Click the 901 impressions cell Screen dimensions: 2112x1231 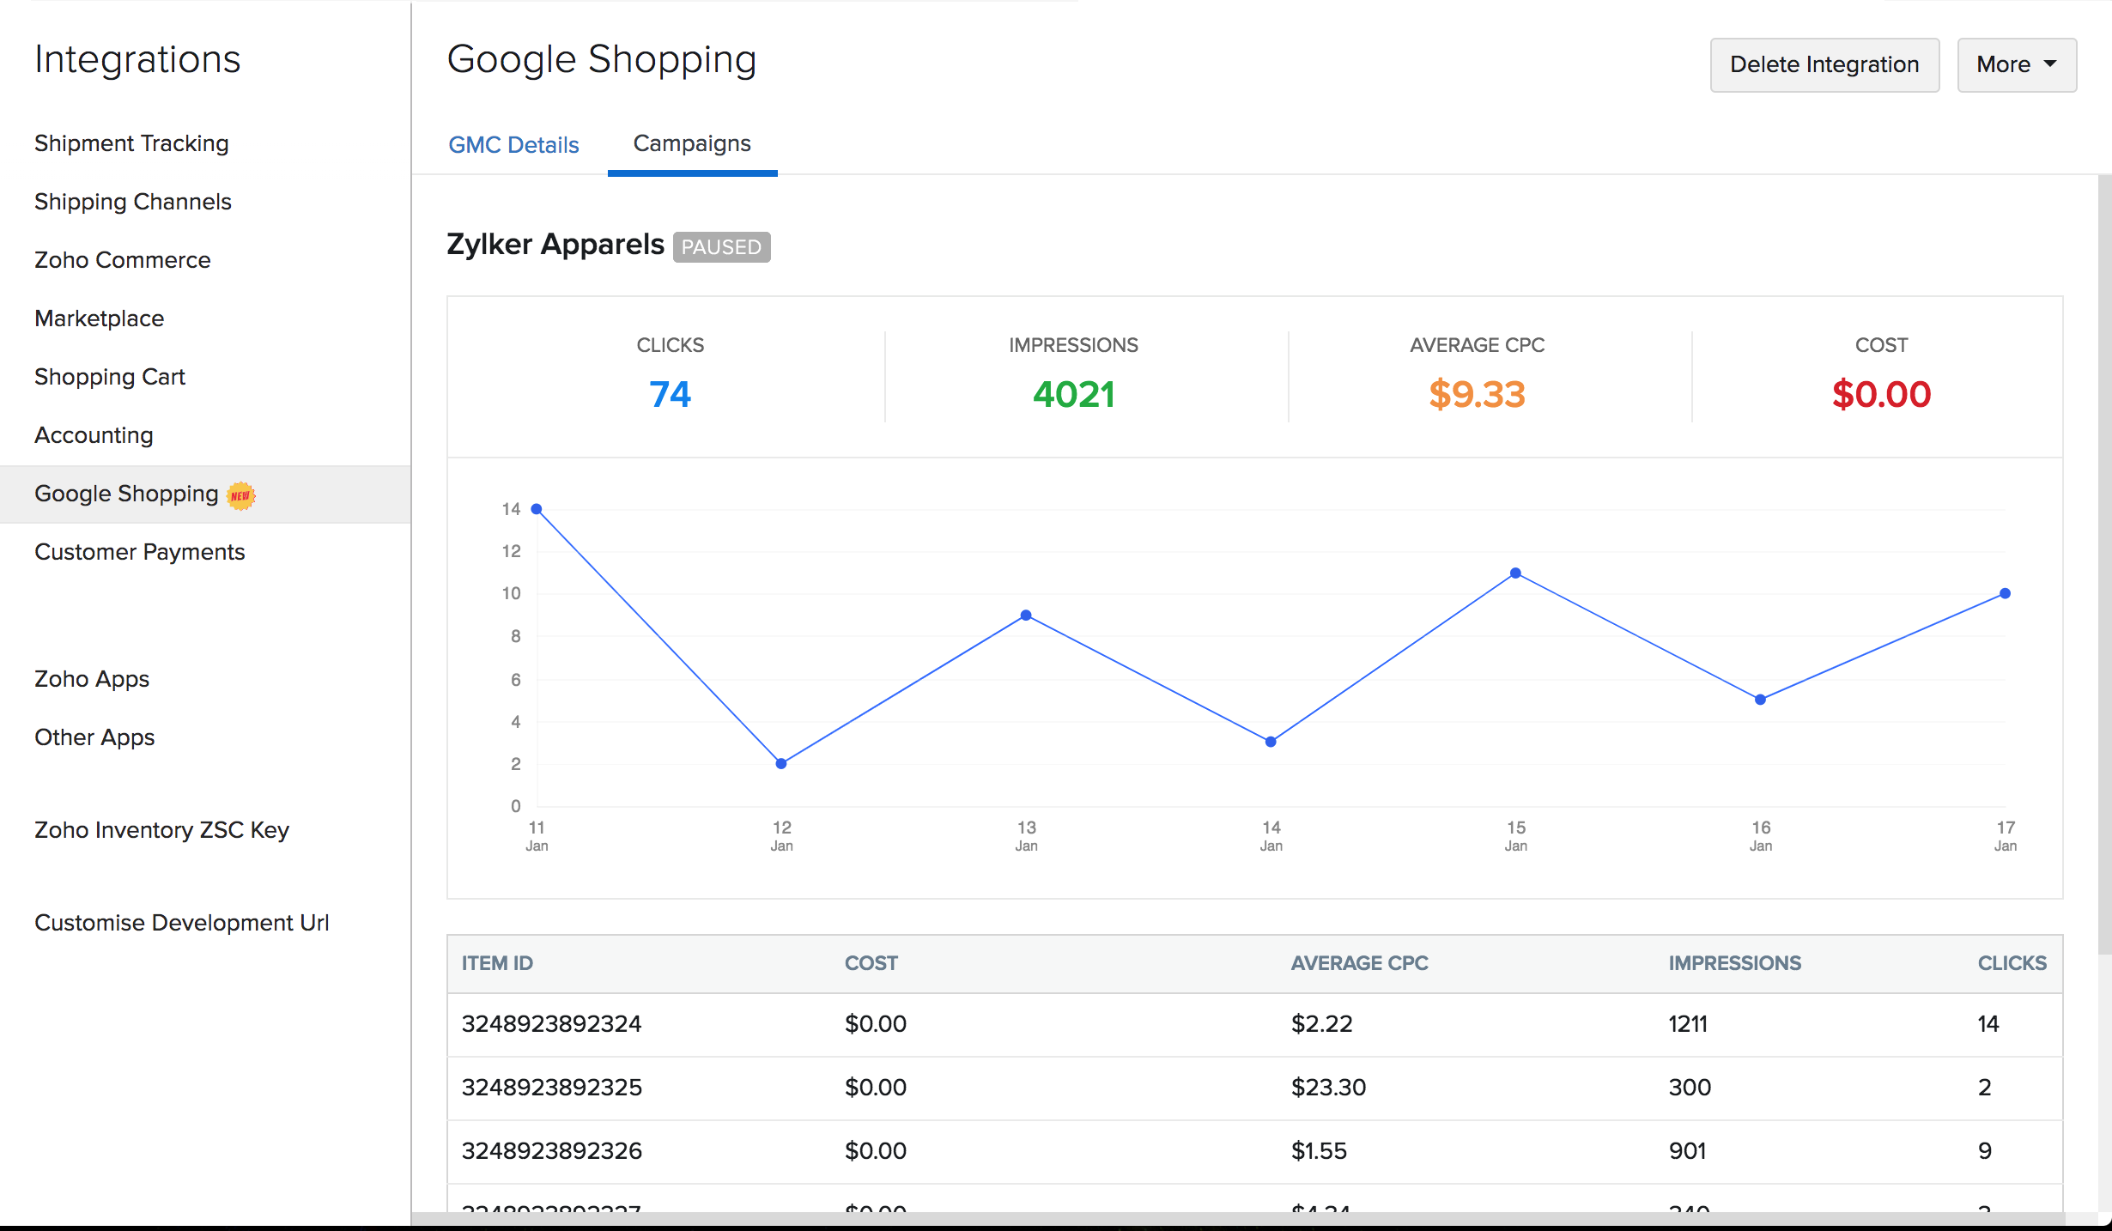1687,1151
